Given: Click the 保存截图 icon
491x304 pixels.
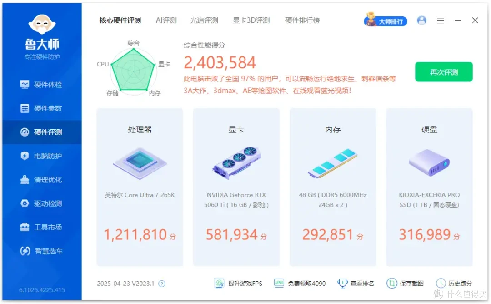Looking at the screenshot, I should click(x=392, y=284).
